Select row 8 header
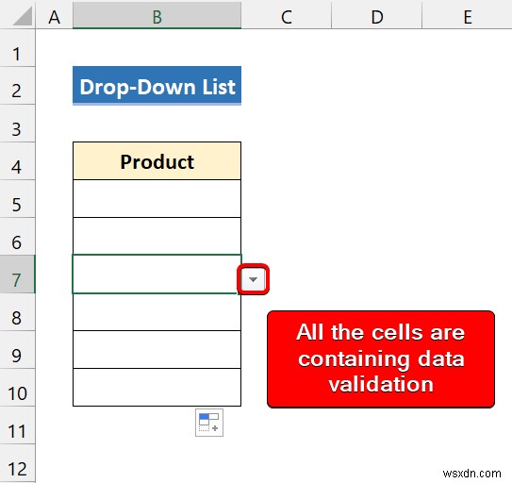The height and width of the screenshot is (483, 512). [17, 312]
